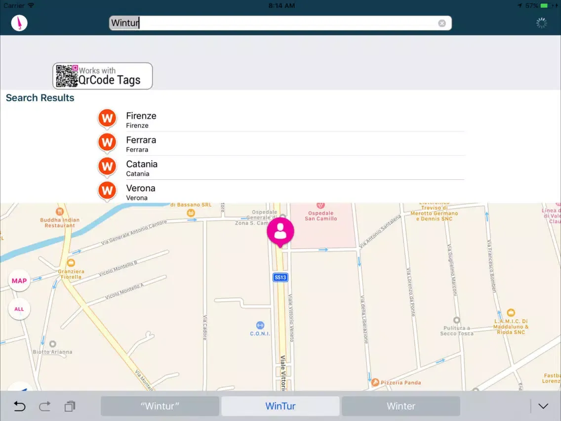This screenshot has height=421, width=561.
Task: Redo with the keyboard bar arrow
Action: 45,406
